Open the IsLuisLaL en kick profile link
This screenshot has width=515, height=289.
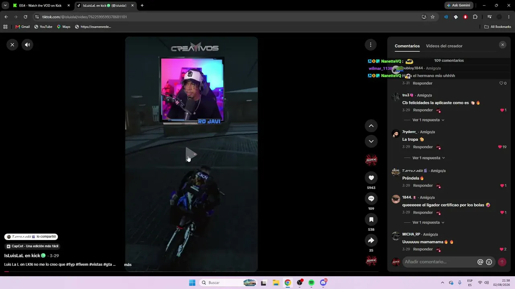click(25, 256)
